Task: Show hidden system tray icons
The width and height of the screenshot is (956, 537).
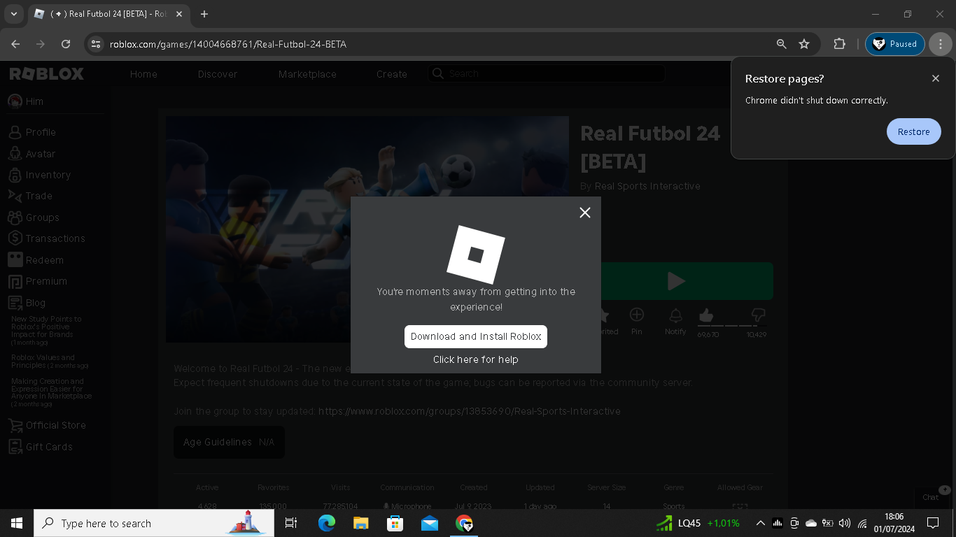Action: click(x=760, y=523)
